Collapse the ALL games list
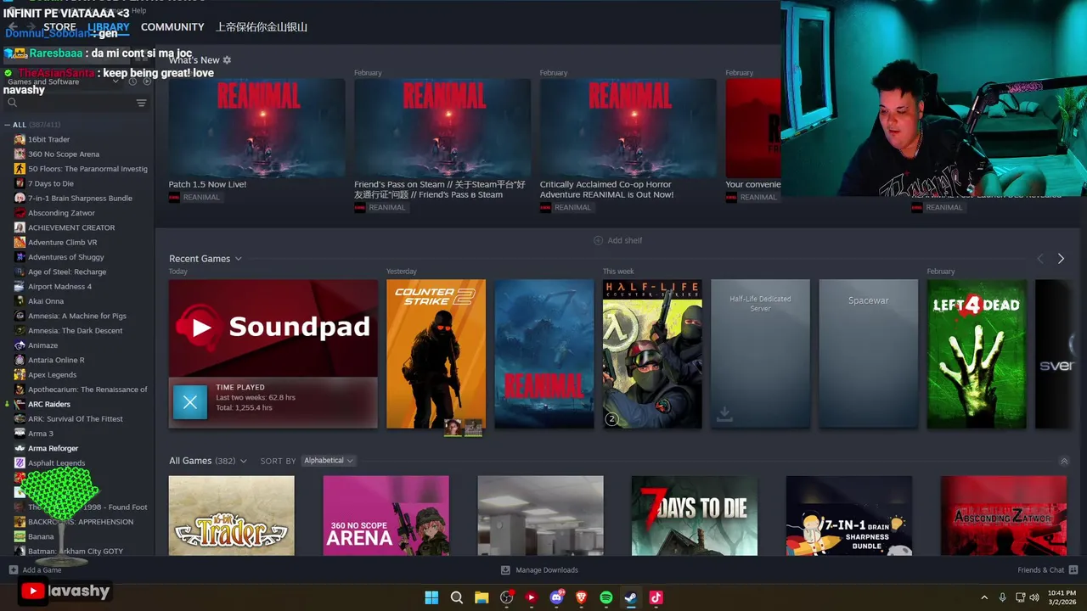Image resolution: width=1087 pixels, height=611 pixels. point(8,125)
